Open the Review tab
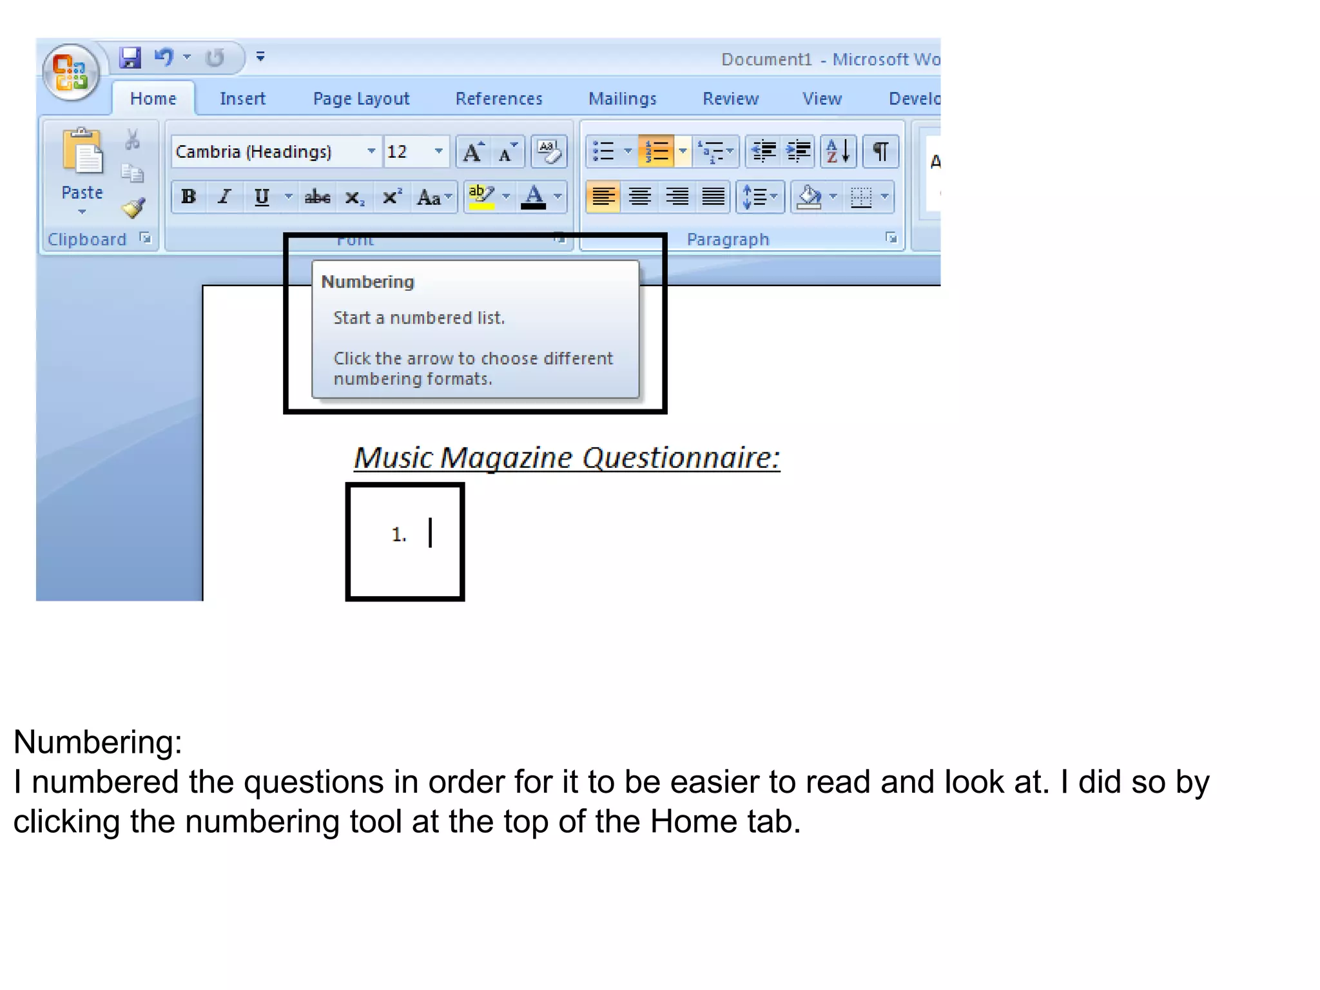1320x990 pixels. pos(730,99)
